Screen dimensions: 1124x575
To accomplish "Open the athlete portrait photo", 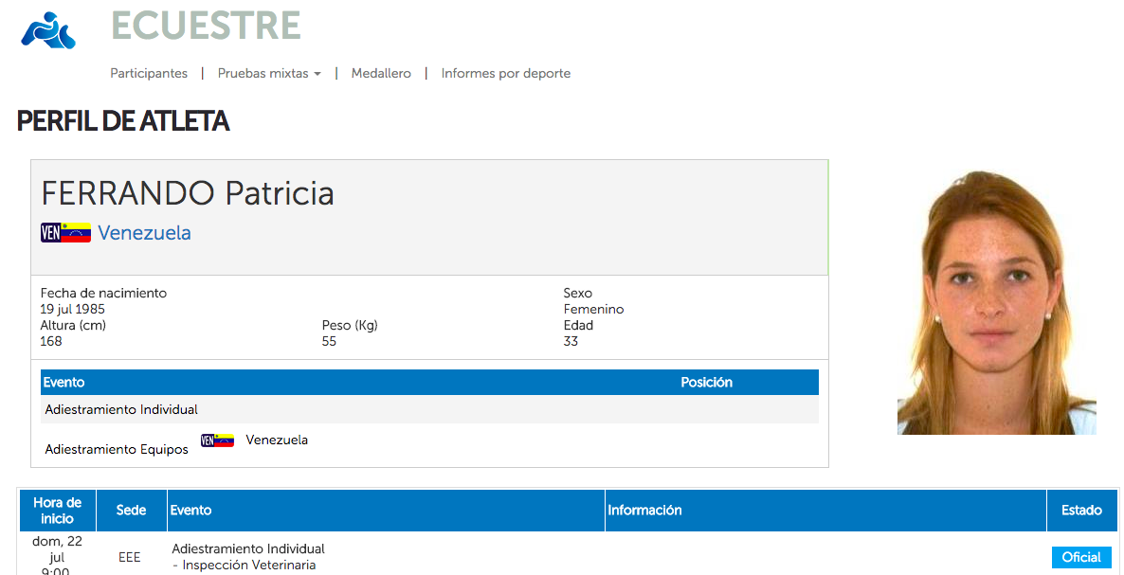I will click(x=996, y=302).
